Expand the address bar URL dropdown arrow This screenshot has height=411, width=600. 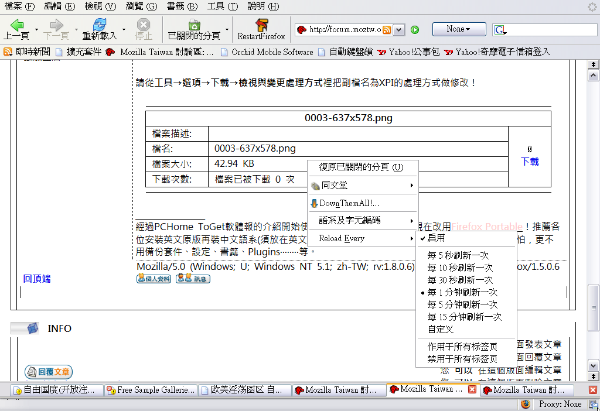pos(399,30)
